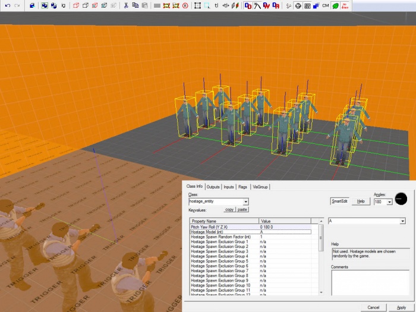
Task: Switch to the Outputs tab
Action: coord(213,187)
